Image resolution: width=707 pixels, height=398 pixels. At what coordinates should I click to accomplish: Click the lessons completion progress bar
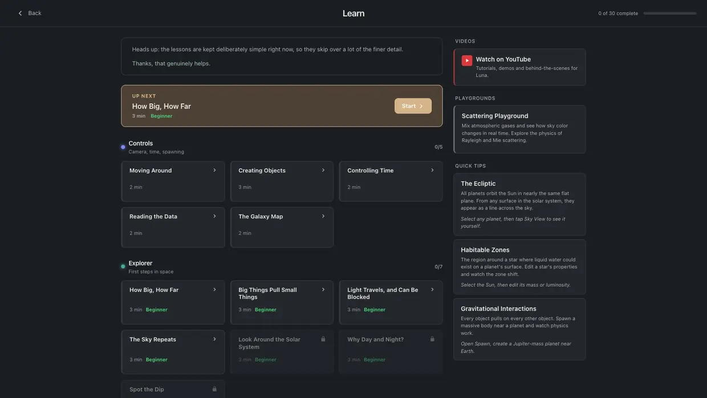point(670,13)
